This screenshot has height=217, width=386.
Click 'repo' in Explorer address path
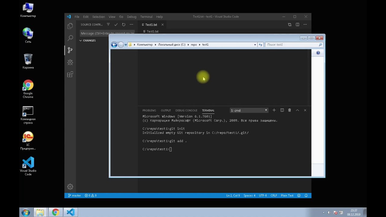pyautogui.click(x=194, y=45)
